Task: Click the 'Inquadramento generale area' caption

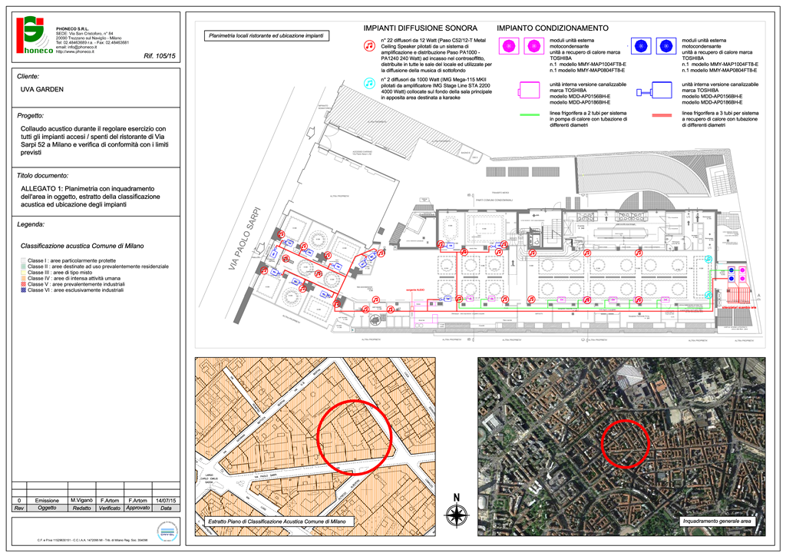Action: (x=717, y=521)
